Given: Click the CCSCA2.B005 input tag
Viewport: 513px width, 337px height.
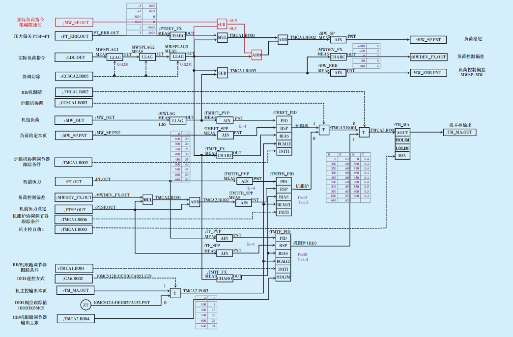Looking at the screenshot, I should click(x=75, y=77).
